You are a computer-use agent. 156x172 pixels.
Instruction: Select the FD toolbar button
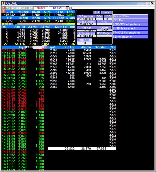tap(13, 8)
